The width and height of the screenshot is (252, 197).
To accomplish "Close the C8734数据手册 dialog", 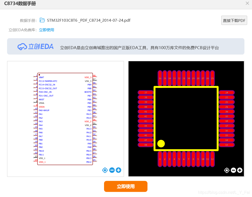I will coord(247,3).
